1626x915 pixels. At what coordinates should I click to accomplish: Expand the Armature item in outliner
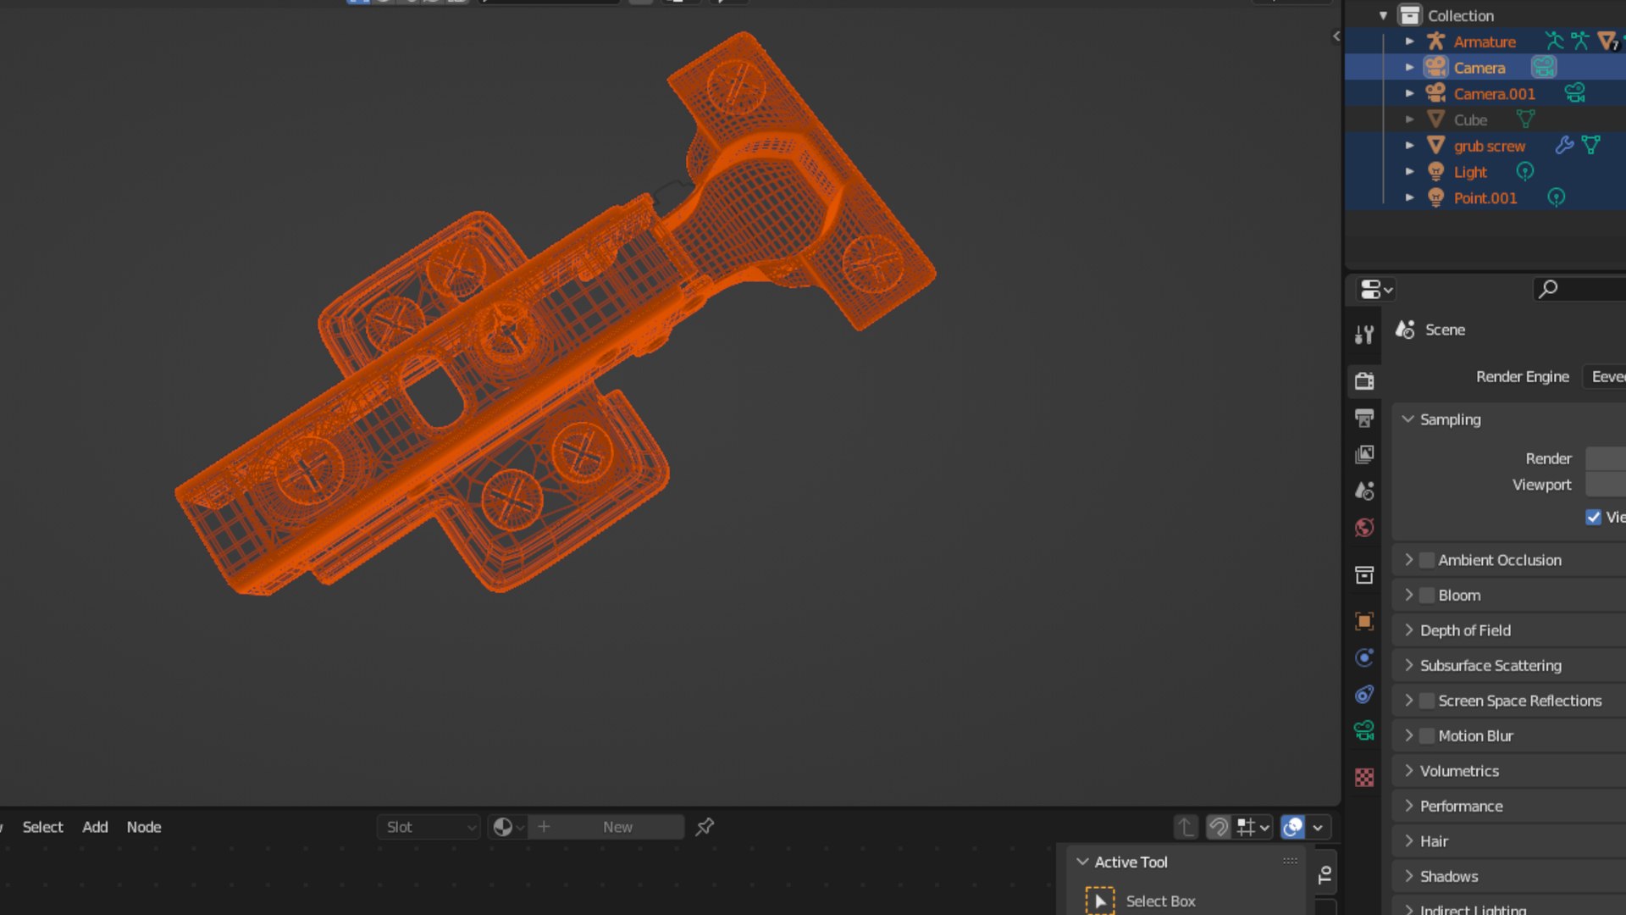[1409, 42]
